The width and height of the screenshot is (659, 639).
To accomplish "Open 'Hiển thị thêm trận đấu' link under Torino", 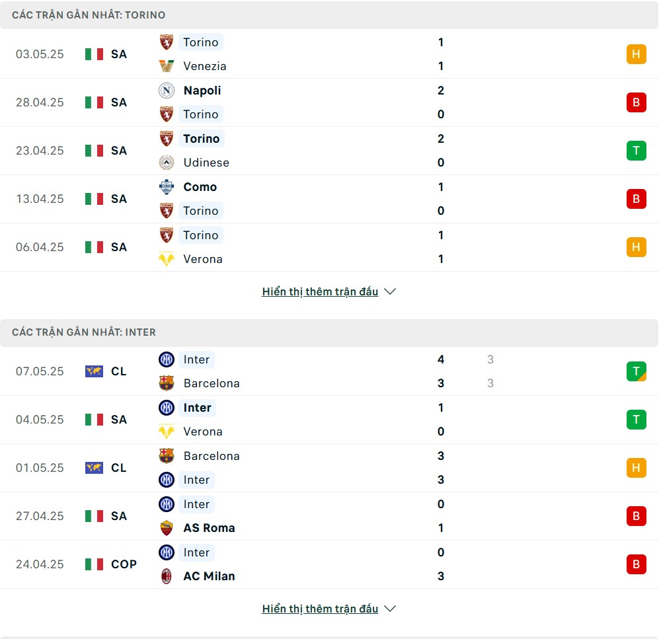I will 320,291.
